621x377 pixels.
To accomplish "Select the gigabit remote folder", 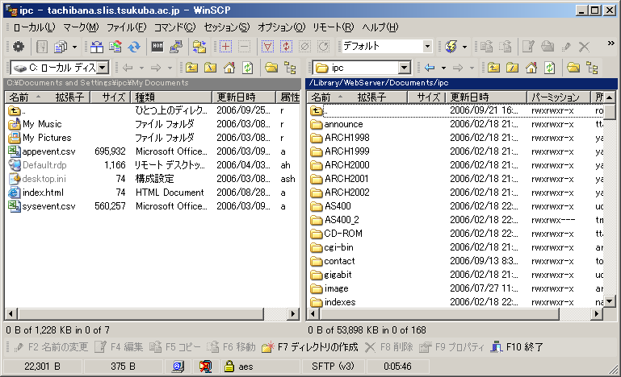I will (x=338, y=275).
